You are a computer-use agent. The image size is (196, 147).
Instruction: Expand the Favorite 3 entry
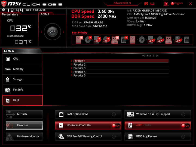click(120, 68)
